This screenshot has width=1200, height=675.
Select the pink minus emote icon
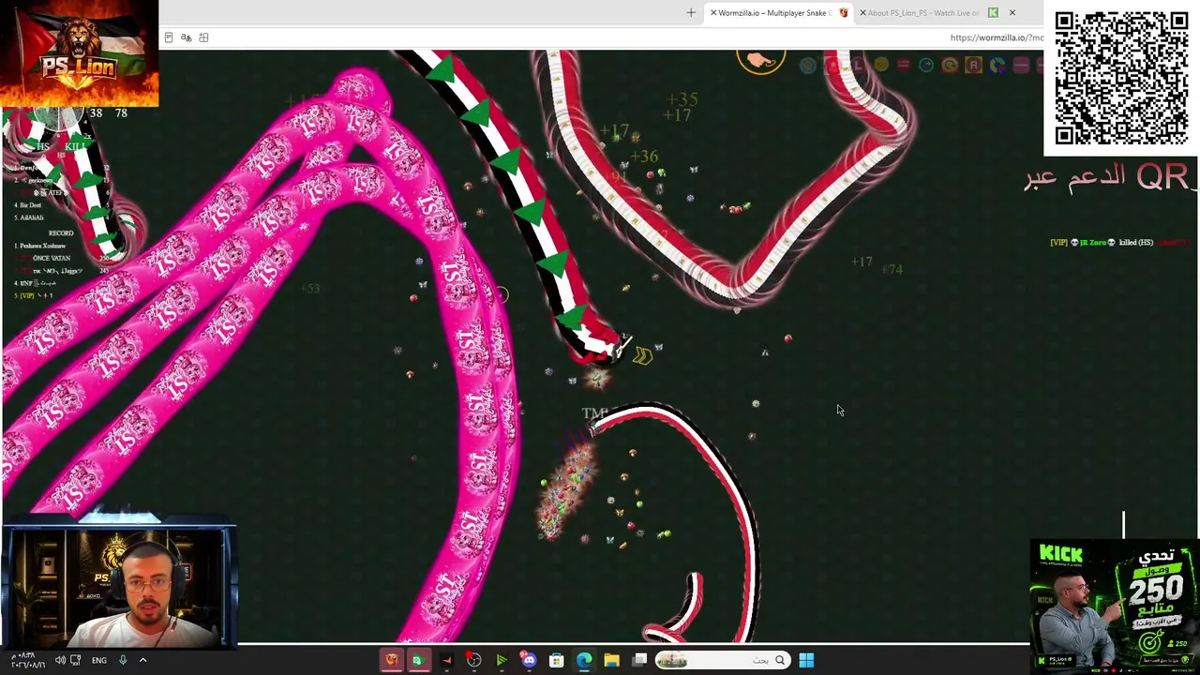click(1021, 65)
